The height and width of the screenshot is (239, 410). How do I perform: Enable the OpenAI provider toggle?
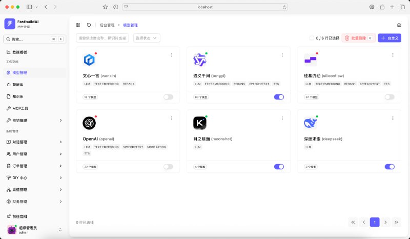[x=168, y=167]
